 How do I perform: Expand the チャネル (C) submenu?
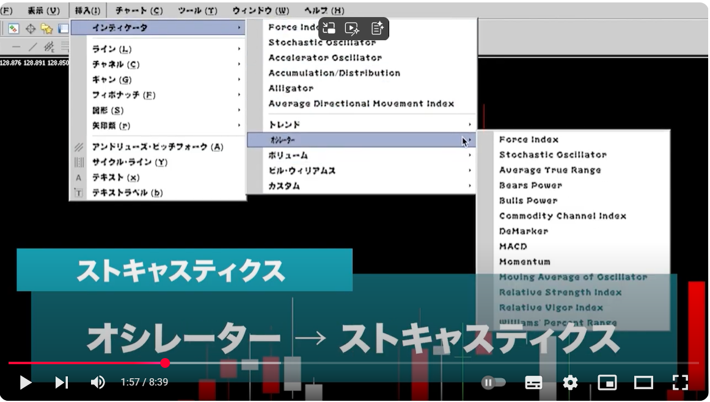point(158,65)
